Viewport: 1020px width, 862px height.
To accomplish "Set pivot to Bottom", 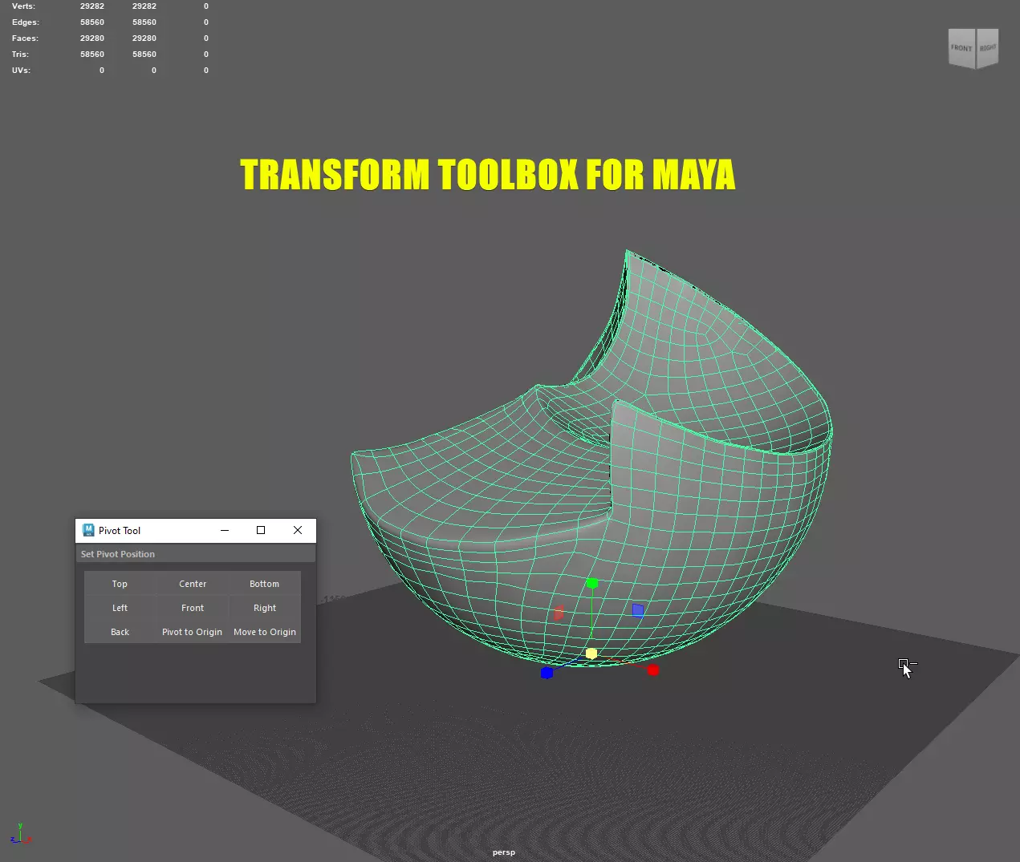I will point(265,584).
